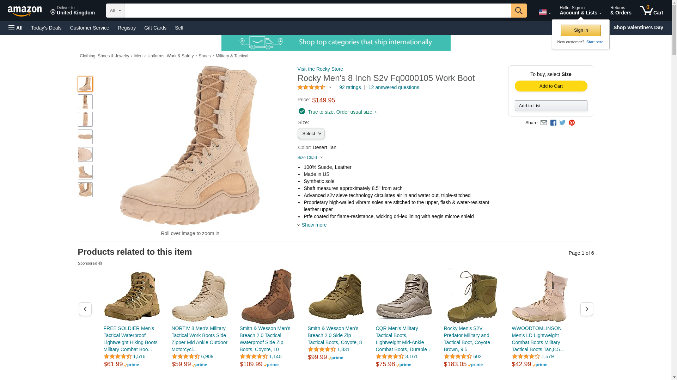Click Add to Cart button
The image size is (677, 380).
pyautogui.click(x=551, y=86)
